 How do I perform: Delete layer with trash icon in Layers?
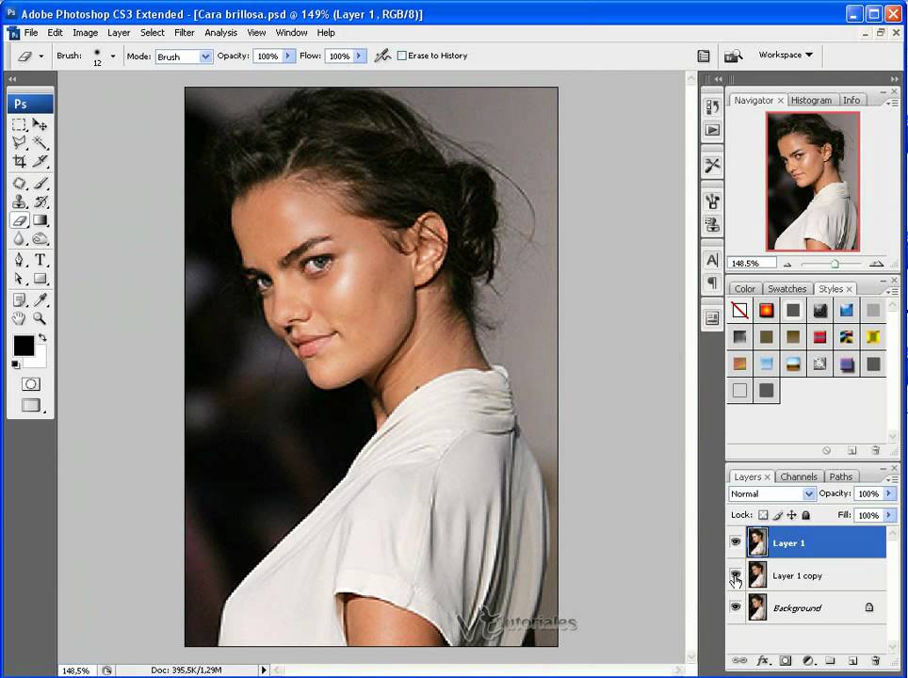click(876, 660)
